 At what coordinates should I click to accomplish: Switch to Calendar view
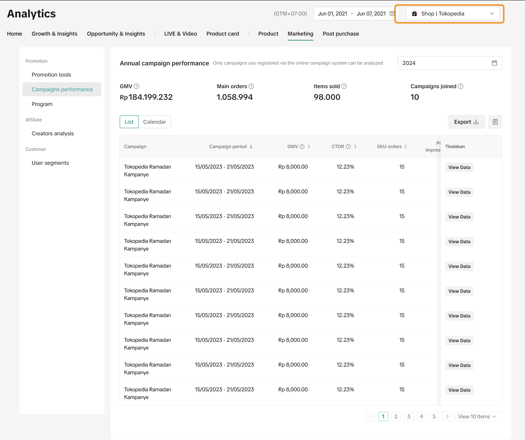coord(155,122)
